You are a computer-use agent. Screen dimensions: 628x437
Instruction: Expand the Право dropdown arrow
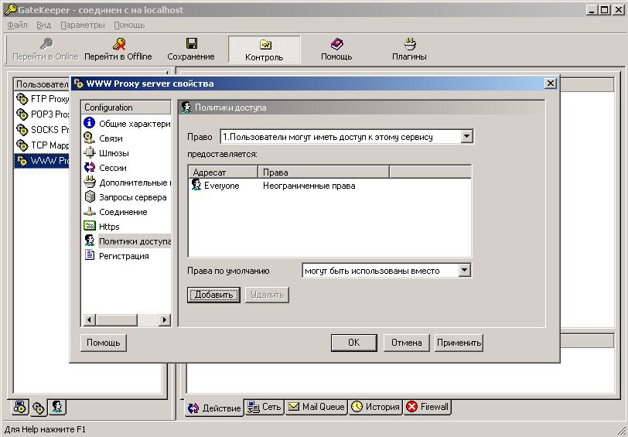click(466, 137)
